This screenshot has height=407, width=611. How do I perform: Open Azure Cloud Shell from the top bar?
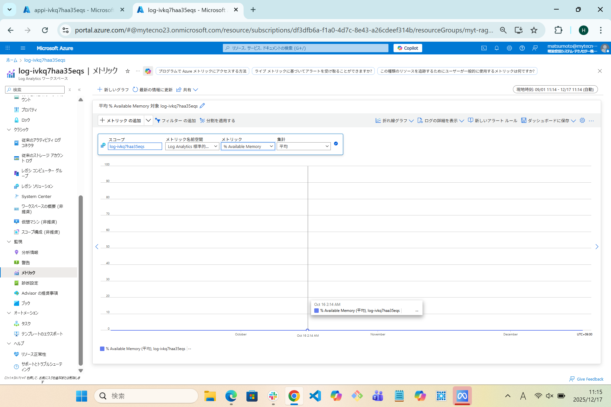click(x=484, y=48)
